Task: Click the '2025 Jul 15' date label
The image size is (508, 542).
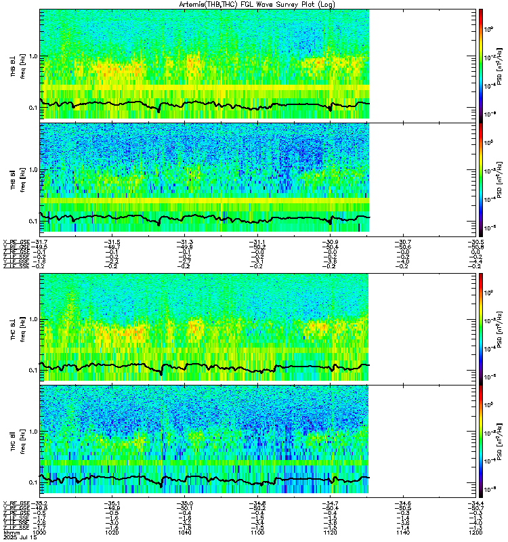Action: tap(20, 538)
